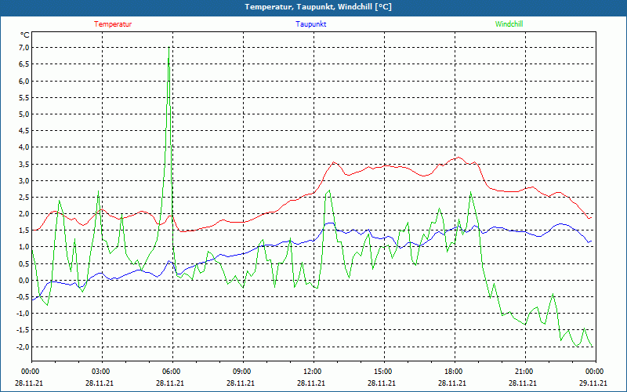
Task: Click the 7,0 y-axis value
Action: [x=24, y=48]
